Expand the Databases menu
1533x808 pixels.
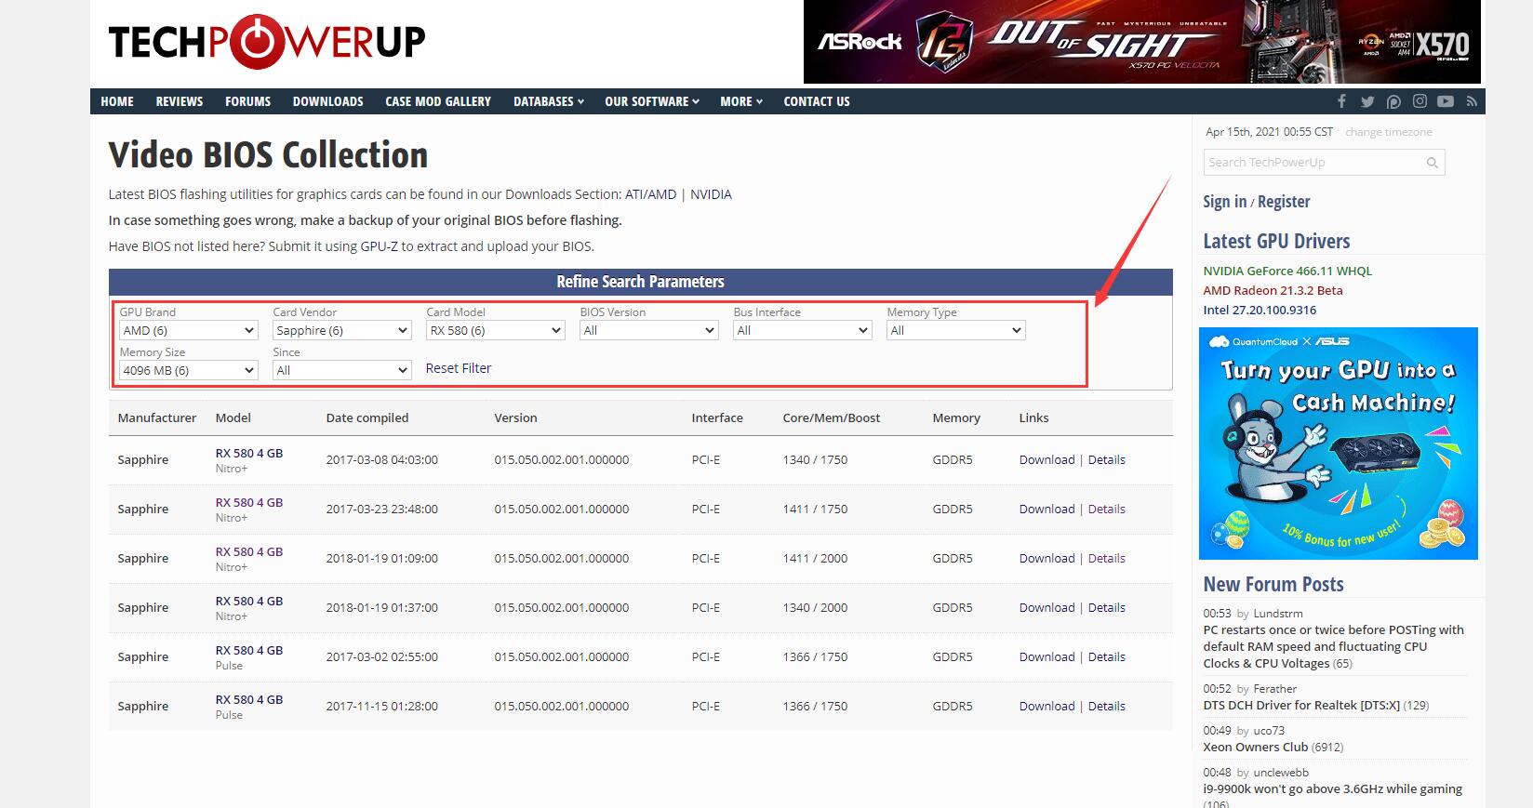(549, 101)
